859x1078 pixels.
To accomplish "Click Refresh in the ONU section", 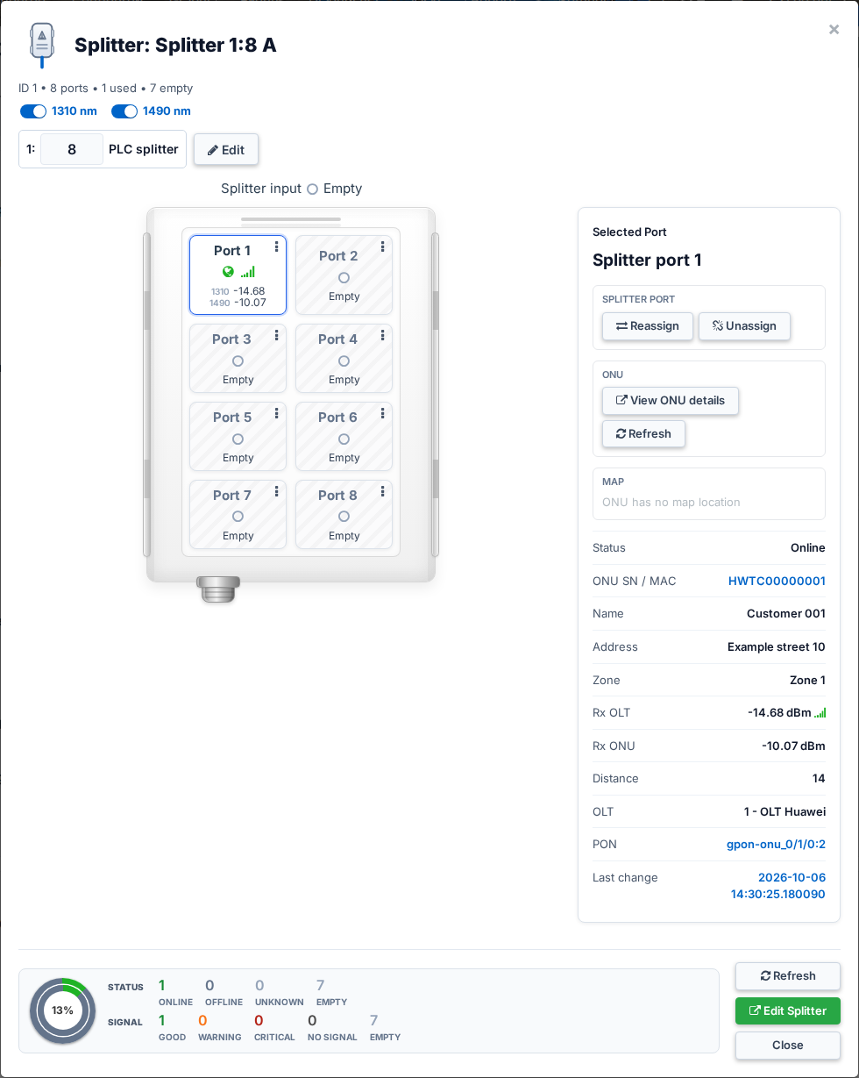I will coord(643,434).
